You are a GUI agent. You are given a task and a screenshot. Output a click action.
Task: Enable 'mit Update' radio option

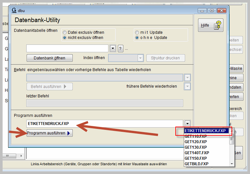click(137, 32)
